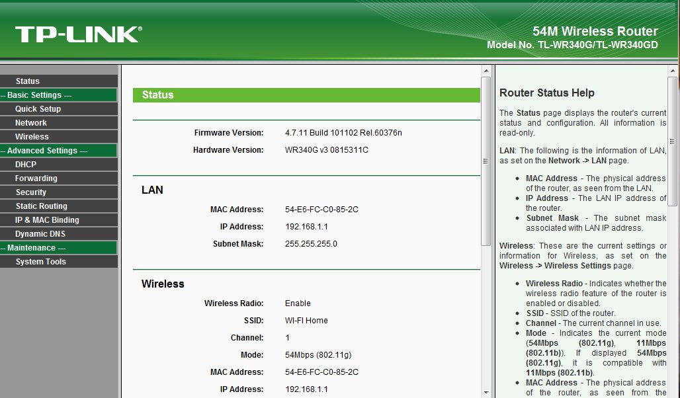Open Quick Setup from the sidebar

38,109
